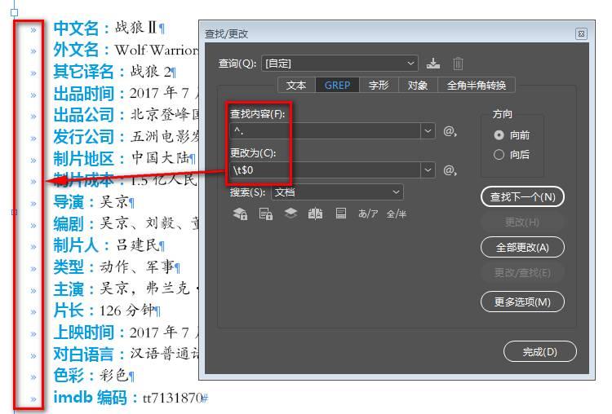Click the imdb 编码 label in the document
This screenshot has width=612, height=414.
[90, 398]
